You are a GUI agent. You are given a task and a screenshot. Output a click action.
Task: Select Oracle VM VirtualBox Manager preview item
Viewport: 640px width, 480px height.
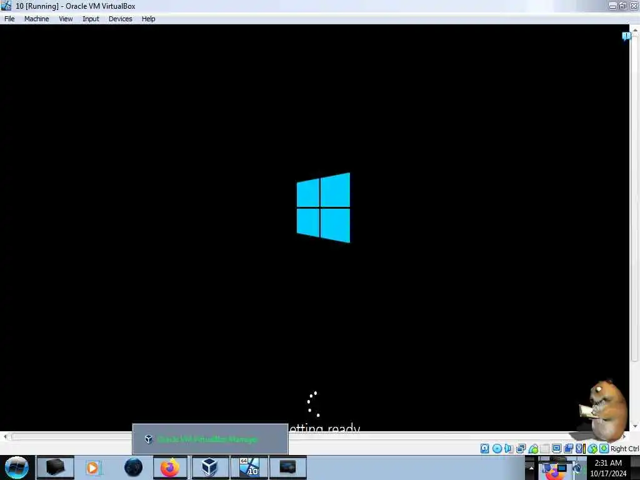pos(210,439)
